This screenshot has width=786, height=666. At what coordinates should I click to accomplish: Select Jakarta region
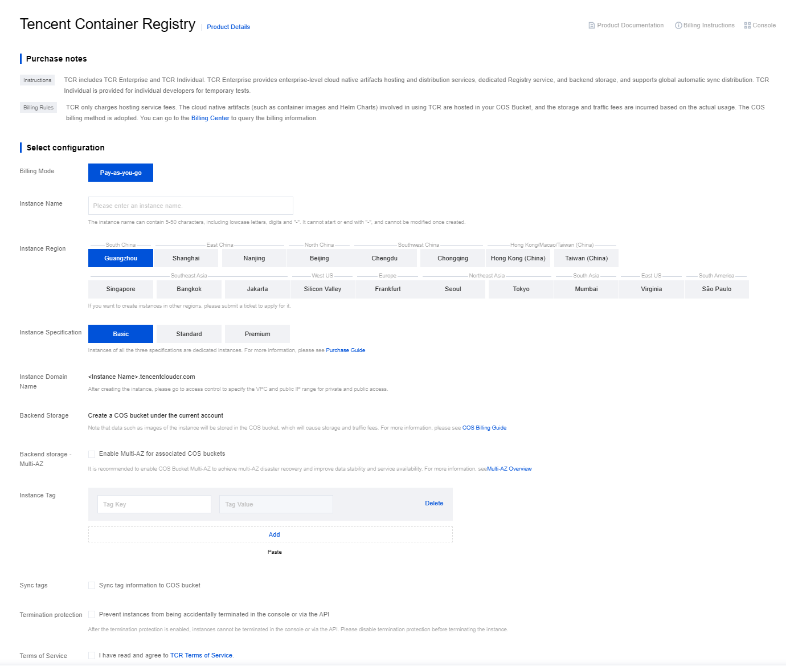(257, 289)
